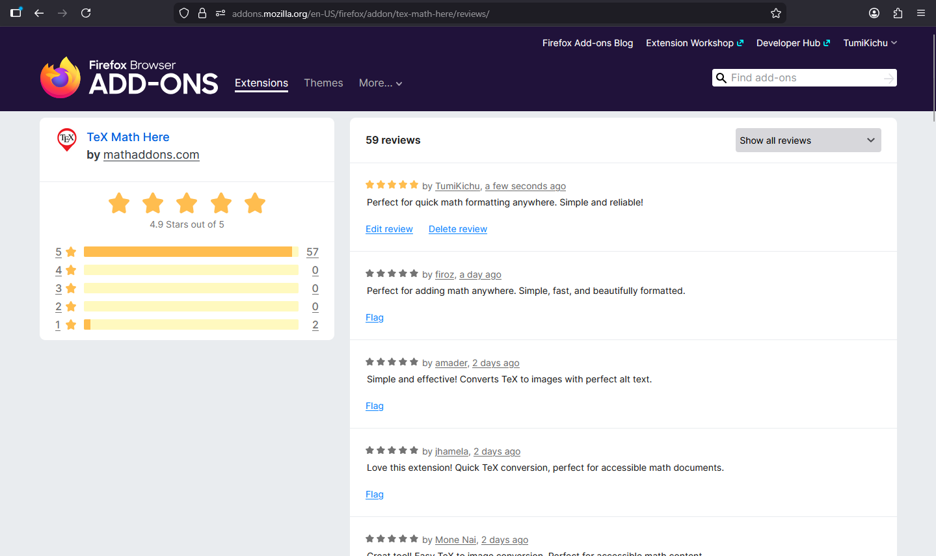Click the 2-star rating bar

pos(191,306)
